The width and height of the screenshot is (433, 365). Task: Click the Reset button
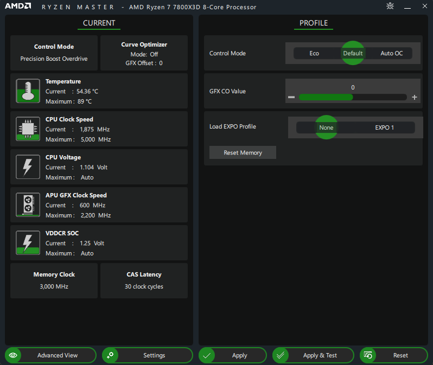click(x=394, y=355)
